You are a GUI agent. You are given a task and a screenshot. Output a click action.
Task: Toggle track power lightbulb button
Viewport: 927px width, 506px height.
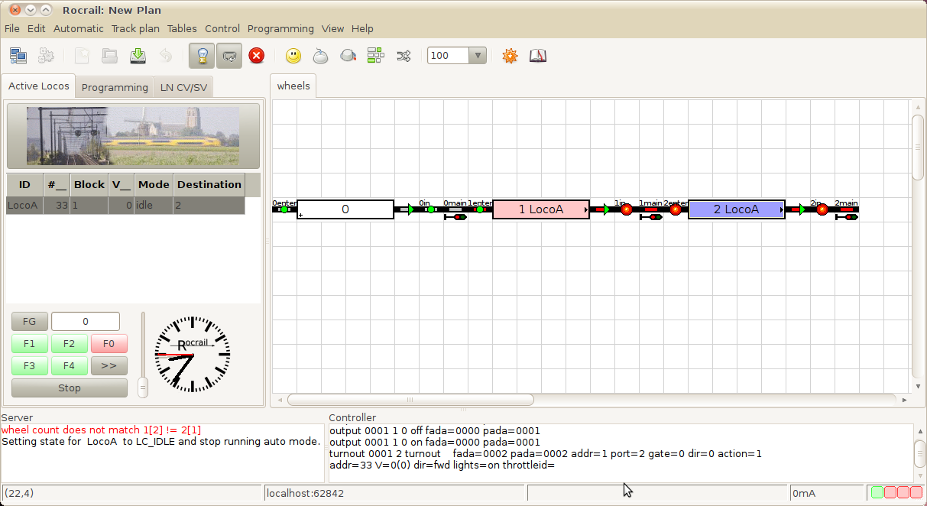(202, 56)
